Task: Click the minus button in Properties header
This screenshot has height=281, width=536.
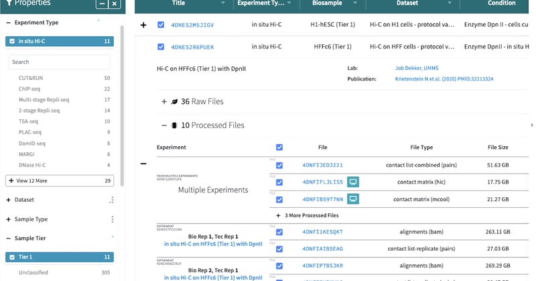Action: [x=102, y=4]
